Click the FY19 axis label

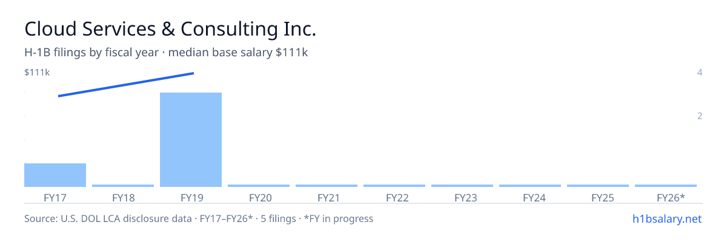click(191, 198)
